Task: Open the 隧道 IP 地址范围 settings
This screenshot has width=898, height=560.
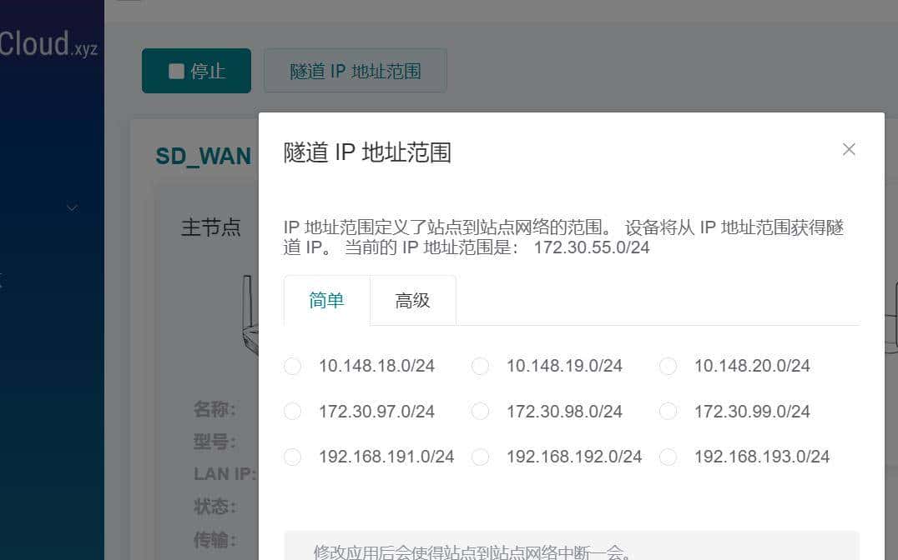Action: tap(355, 70)
